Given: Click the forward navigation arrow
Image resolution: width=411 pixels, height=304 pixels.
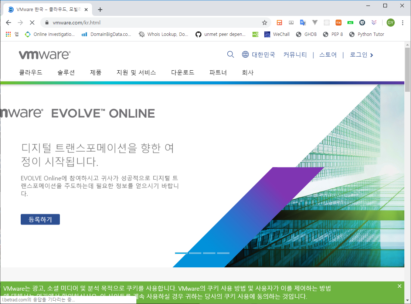Looking at the screenshot, I should coord(20,23).
